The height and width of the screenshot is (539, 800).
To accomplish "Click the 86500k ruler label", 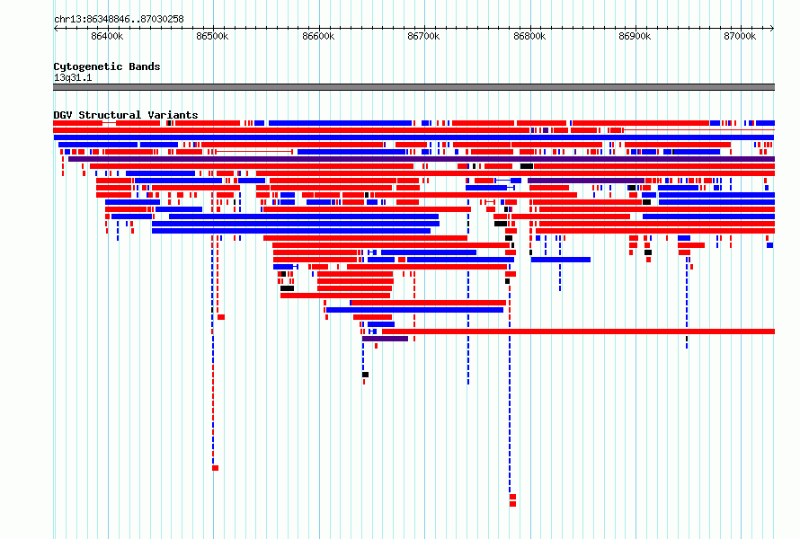I will coord(212,36).
